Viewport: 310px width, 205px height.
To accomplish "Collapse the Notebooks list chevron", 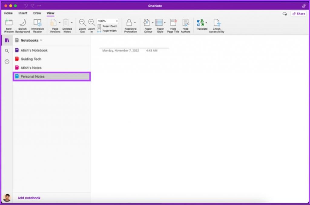I will [41, 40].
